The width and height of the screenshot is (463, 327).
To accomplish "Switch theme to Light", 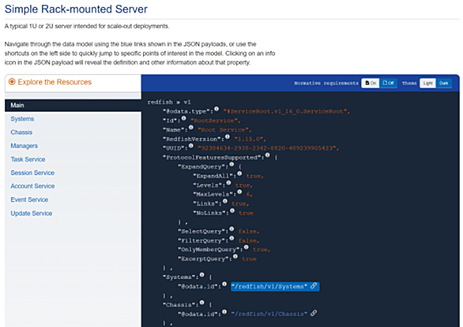I will point(427,83).
